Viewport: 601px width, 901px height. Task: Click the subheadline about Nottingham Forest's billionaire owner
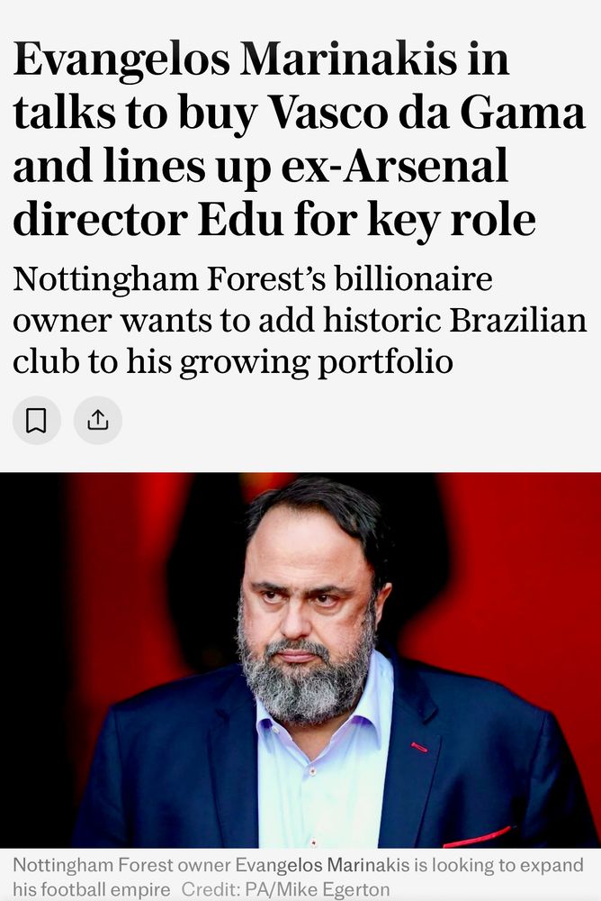tap(299, 320)
